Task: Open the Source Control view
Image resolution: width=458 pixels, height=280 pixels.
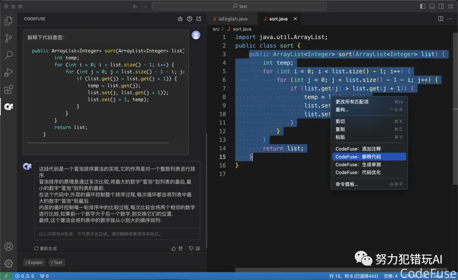Action: coord(8,39)
